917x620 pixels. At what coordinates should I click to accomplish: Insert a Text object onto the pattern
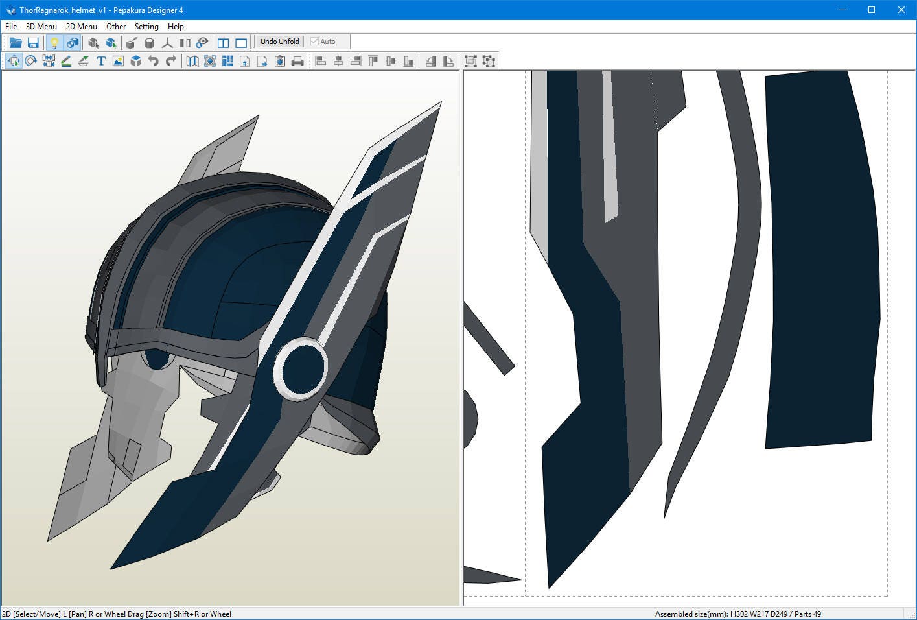[100, 61]
